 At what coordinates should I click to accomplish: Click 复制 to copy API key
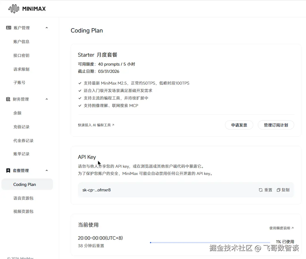283,190
